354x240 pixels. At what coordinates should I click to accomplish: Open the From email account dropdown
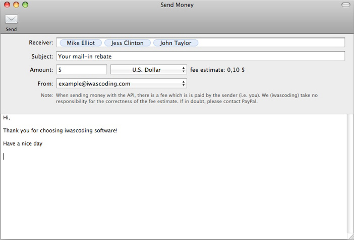tap(122, 83)
